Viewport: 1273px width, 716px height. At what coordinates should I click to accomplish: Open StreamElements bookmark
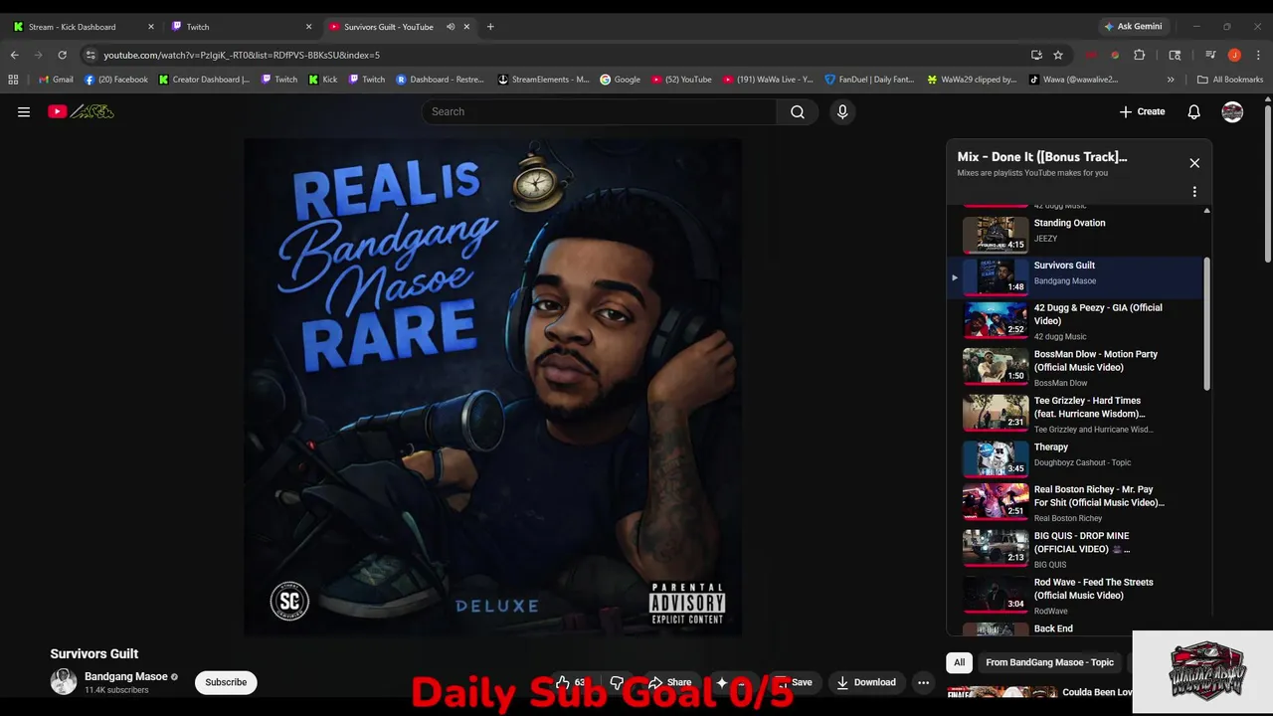tap(544, 80)
